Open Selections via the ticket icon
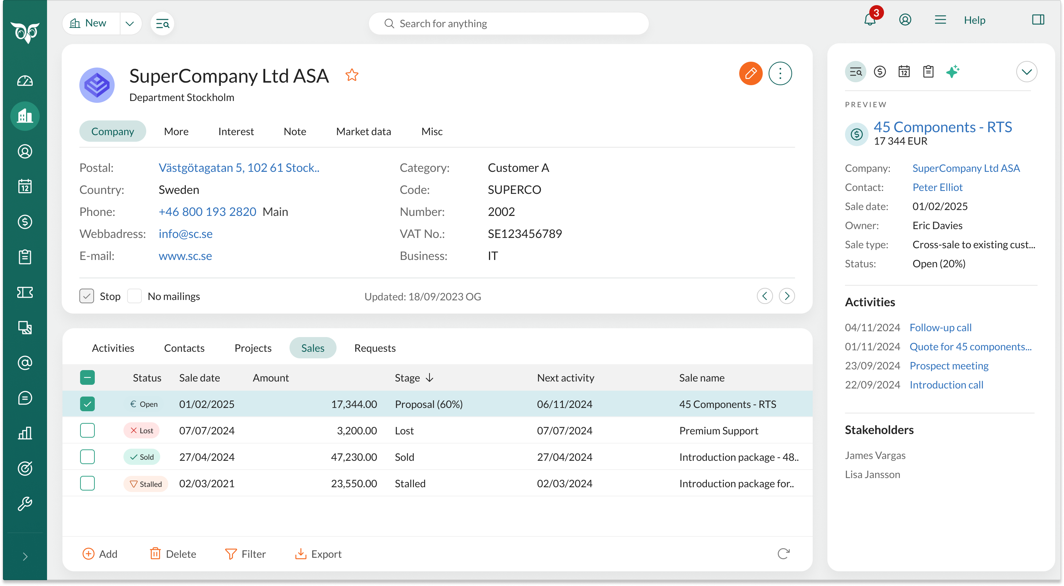Image resolution: width=1064 pixels, height=586 pixels. (25, 293)
